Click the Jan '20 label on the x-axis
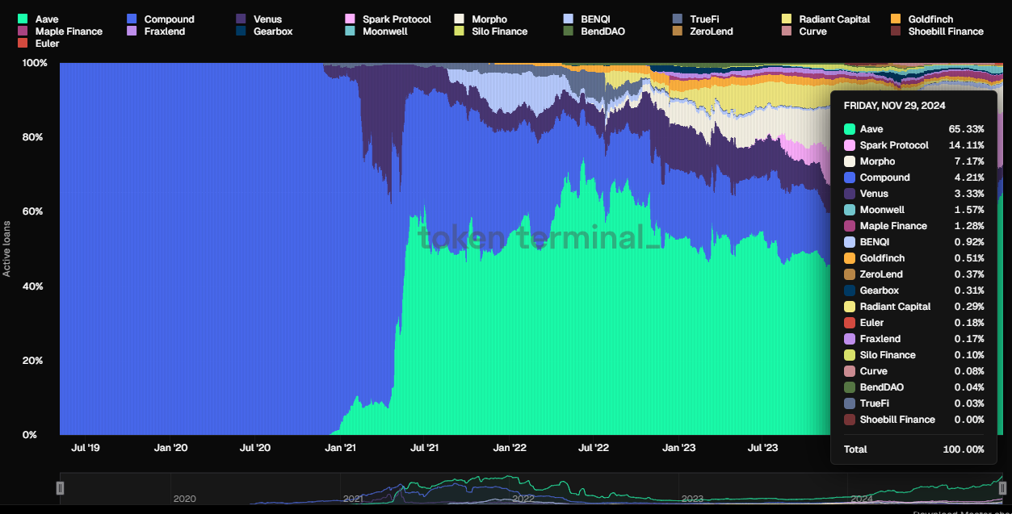 (x=170, y=448)
